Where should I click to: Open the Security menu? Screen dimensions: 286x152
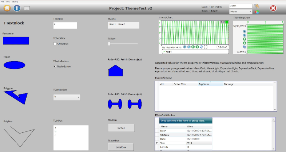(15, 1)
